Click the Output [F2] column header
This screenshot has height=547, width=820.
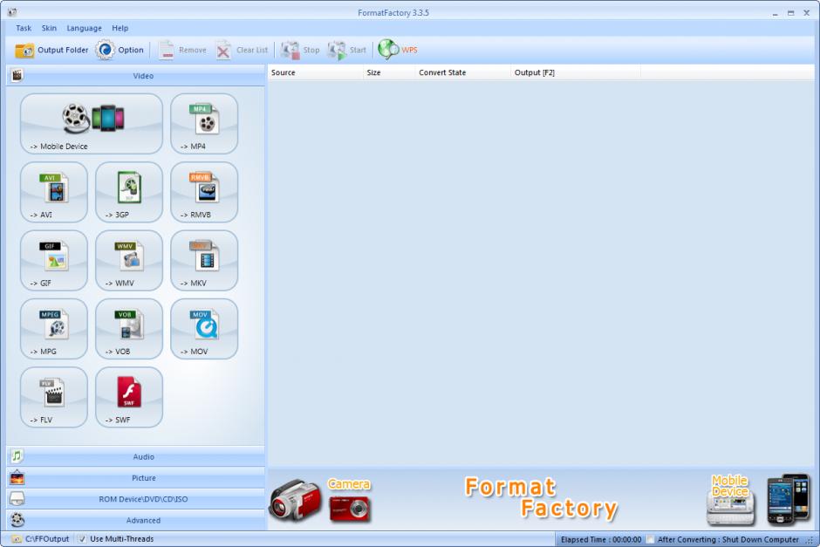click(575, 72)
